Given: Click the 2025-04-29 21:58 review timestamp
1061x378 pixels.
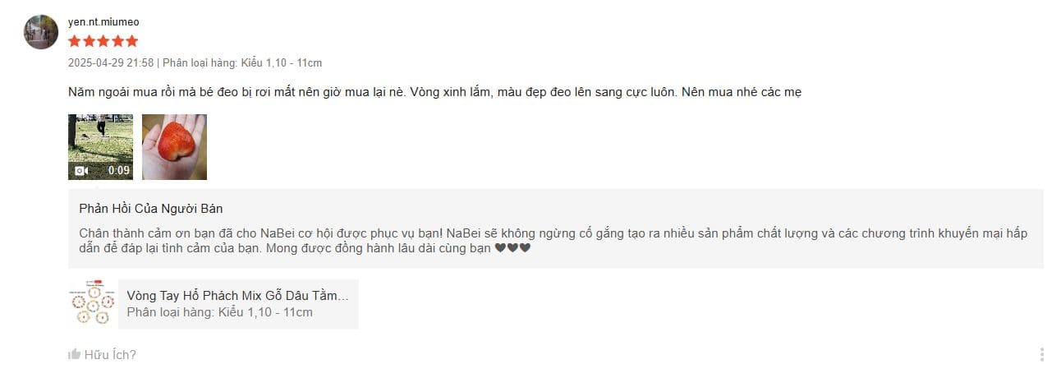Looking at the screenshot, I should tap(111, 63).
